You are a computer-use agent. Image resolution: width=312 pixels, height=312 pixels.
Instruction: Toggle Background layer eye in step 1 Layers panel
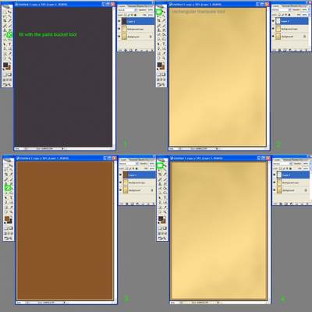119,37
